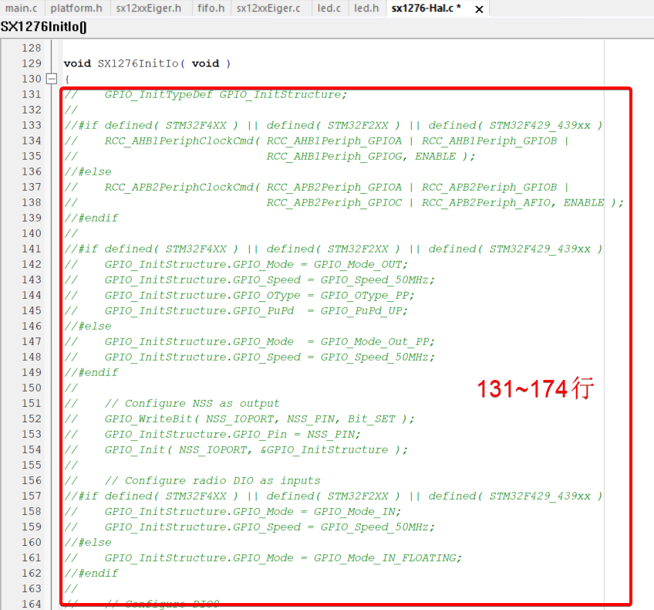Viewport: 654px width, 610px height.
Task: Click line number 150 in the gutter
Action: pos(32,388)
